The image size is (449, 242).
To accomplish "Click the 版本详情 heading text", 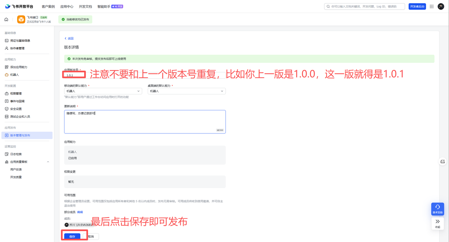I will coord(72,47).
